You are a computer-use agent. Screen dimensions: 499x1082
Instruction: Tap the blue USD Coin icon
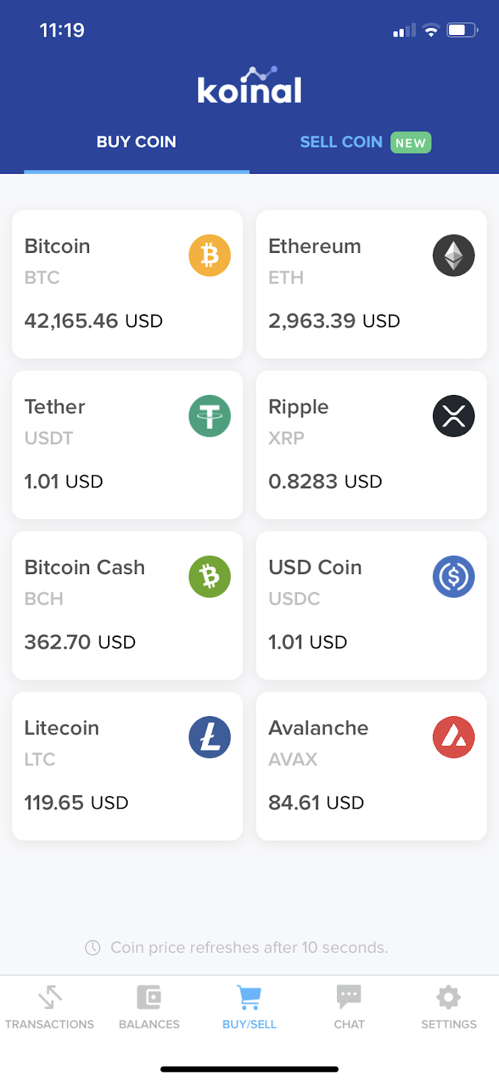coord(453,577)
